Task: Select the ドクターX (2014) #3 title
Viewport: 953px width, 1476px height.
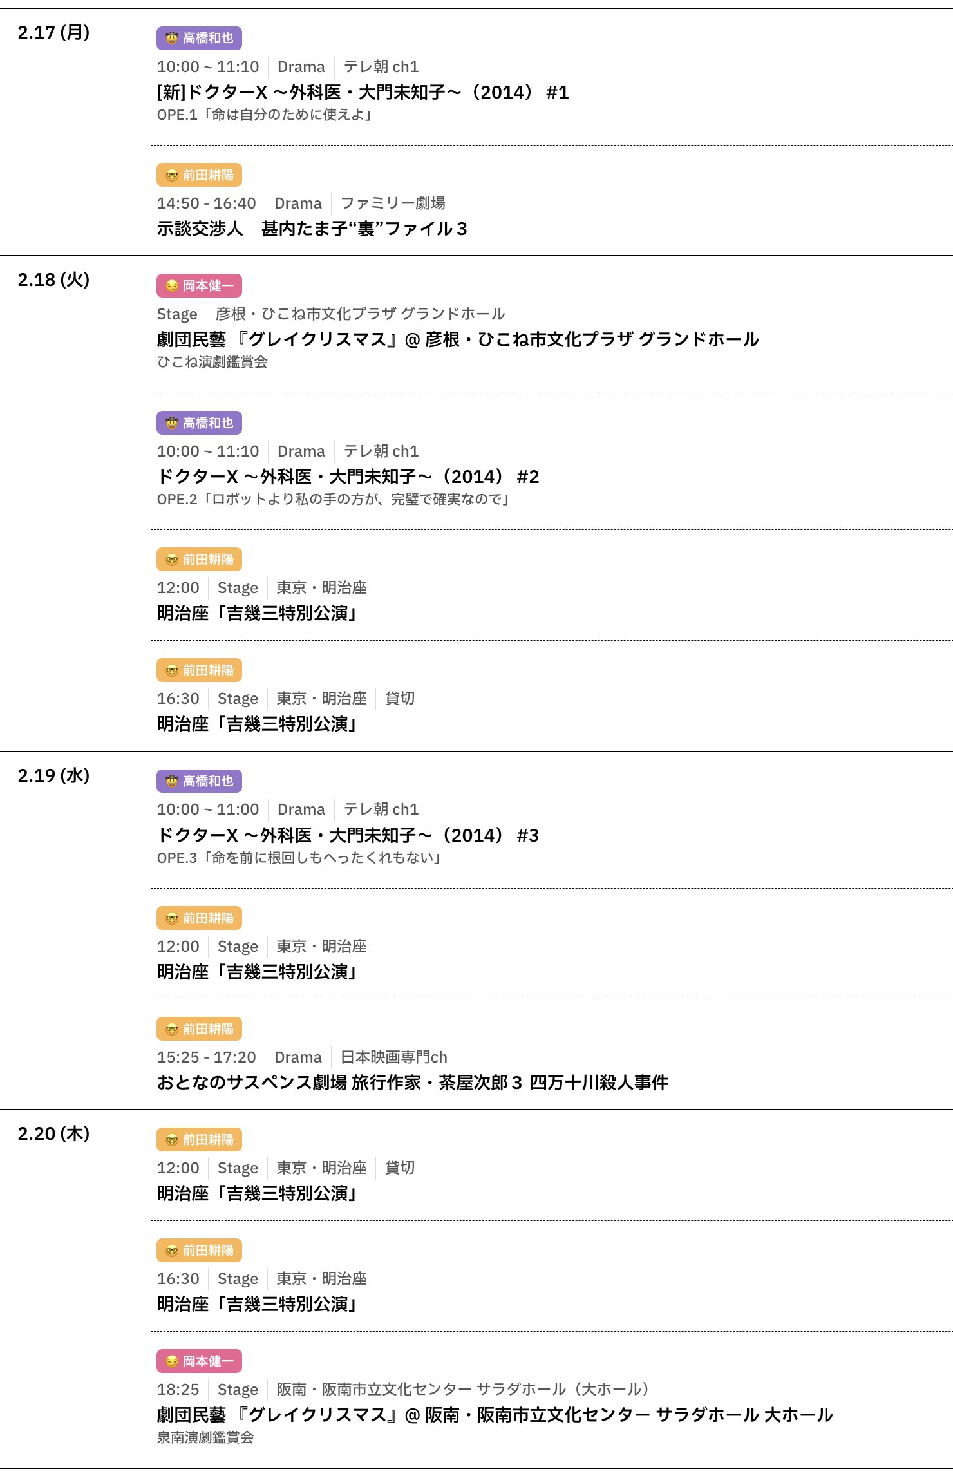Action: point(348,835)
